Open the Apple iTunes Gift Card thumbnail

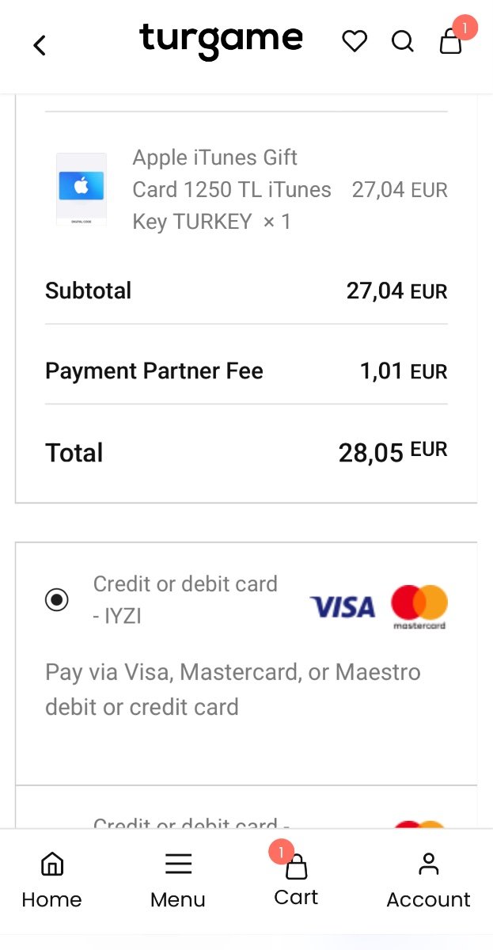coord(82,189)
